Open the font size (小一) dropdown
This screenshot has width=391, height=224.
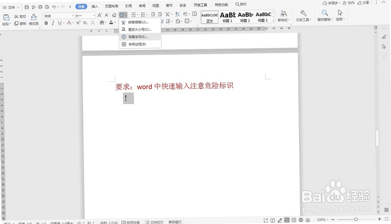(x=94, y=16)
